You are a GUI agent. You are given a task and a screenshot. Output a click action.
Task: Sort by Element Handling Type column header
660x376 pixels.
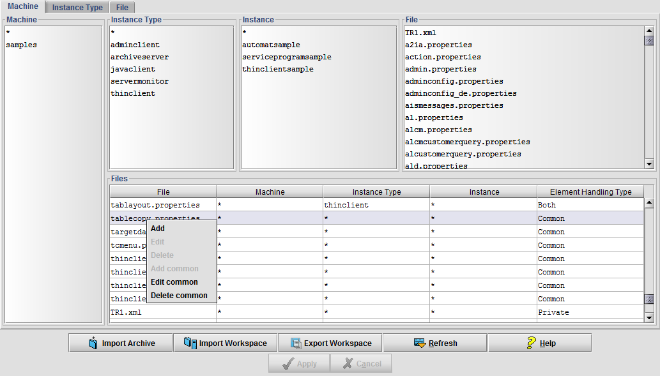590,192
